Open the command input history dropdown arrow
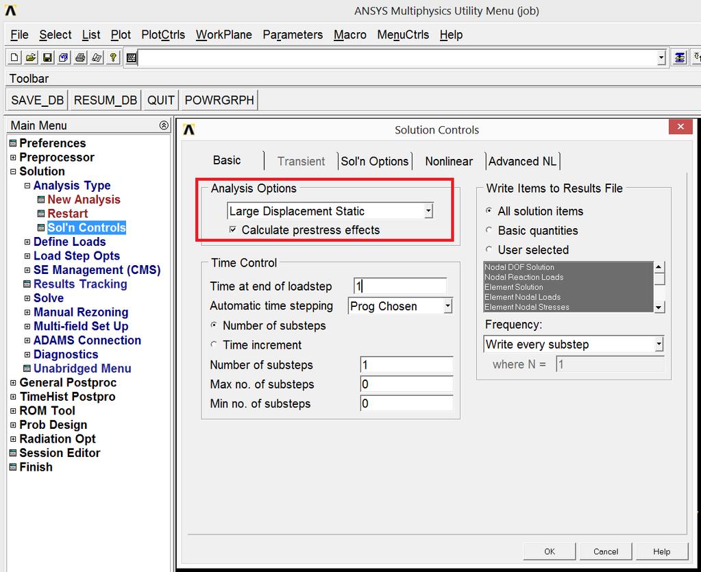This screenshot has height=572, width=701. (661, 58)
